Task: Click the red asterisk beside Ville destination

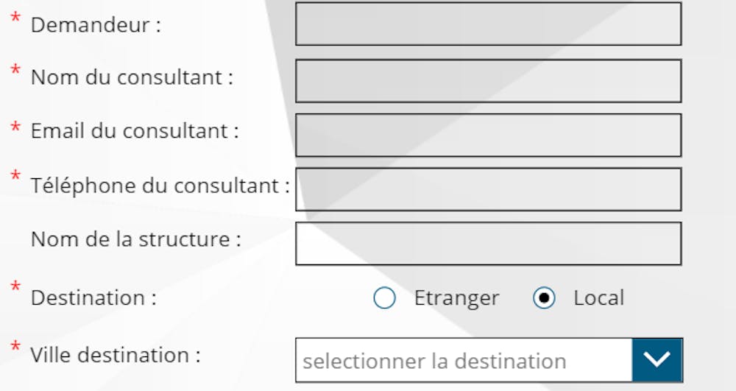Action: 15,348
